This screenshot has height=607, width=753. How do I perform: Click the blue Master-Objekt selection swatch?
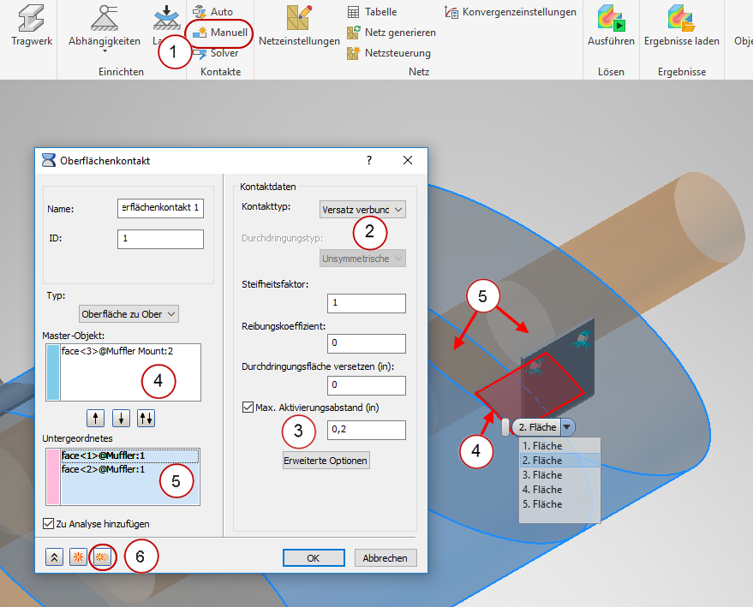point(53,372)
